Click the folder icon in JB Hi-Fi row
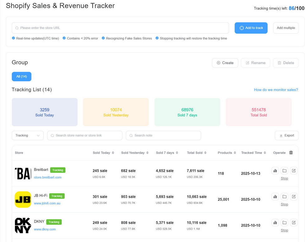 pyautogui.click(x=284, y=197)
